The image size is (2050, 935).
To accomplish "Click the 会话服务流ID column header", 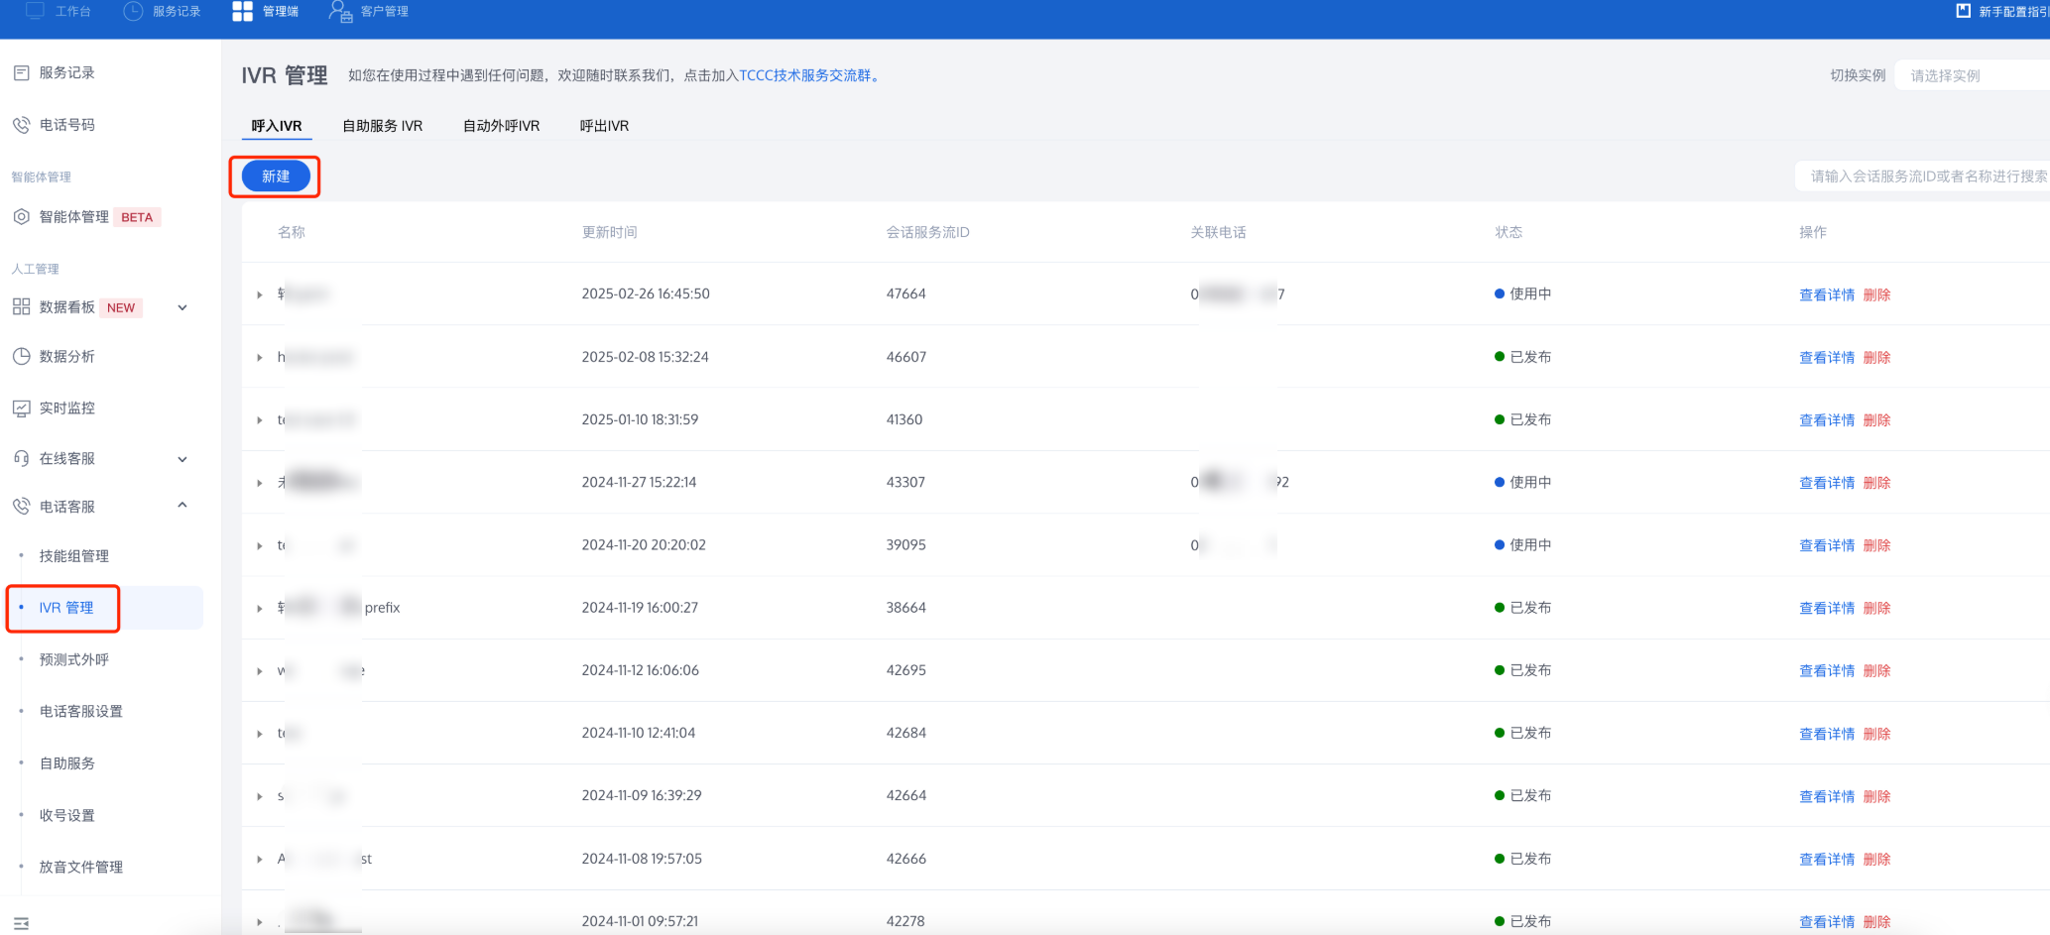I will pos(928,232).
